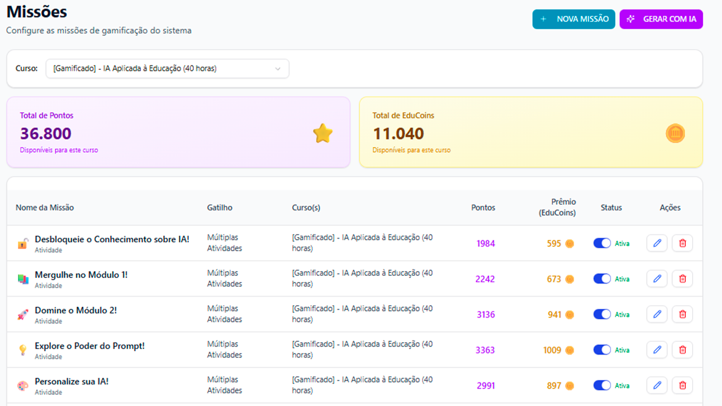The image size is (722, 406).
Task: Edit the 'Personalize sua IA!' mission
Action: click(x=657, y=385)
